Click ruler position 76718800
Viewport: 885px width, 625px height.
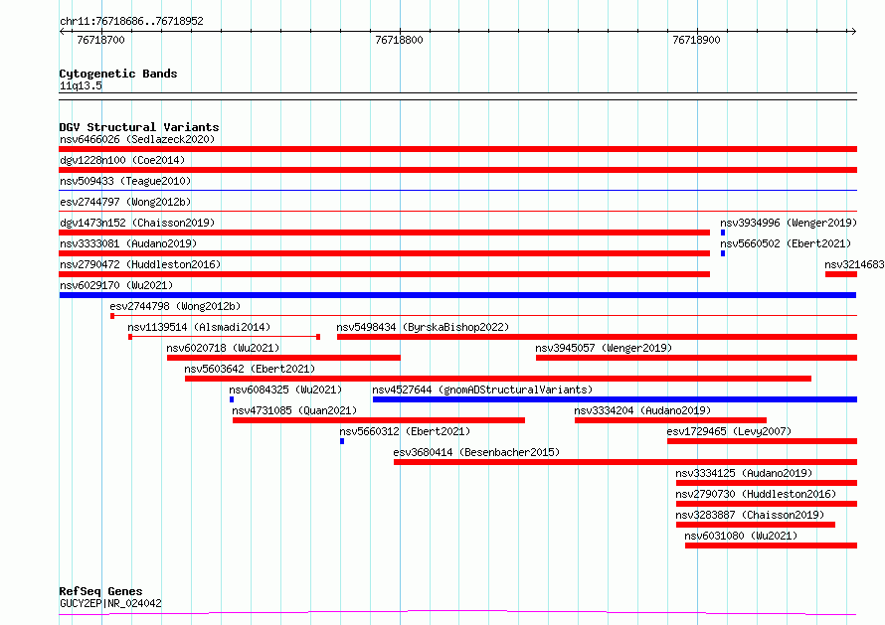[399, 40]
